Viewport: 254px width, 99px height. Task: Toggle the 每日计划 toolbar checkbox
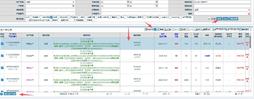[x=155, y=29]
